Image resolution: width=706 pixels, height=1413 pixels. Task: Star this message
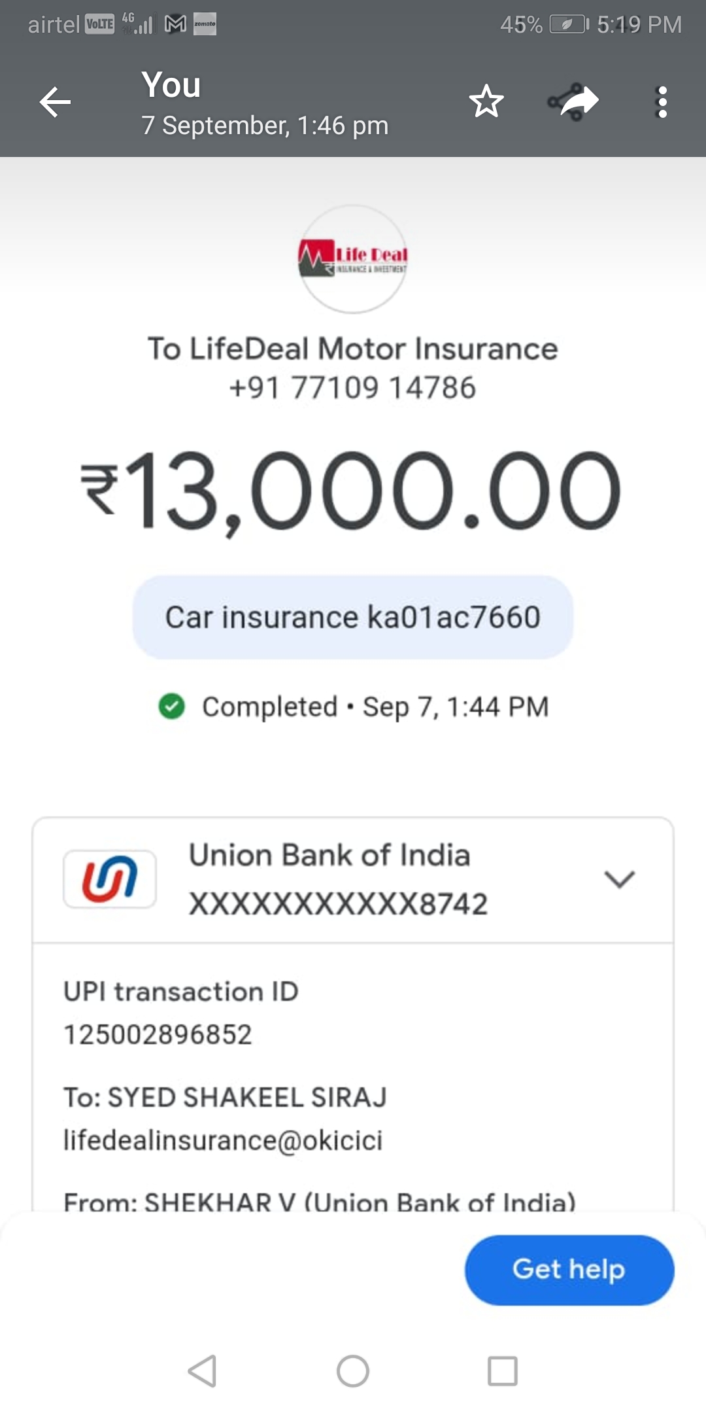coord(486,101)
